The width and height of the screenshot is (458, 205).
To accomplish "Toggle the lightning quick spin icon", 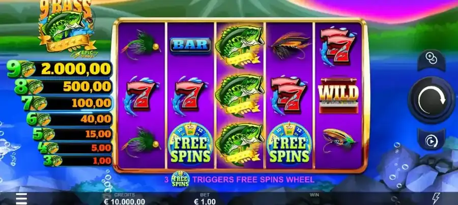I will [x=436, y=198].
